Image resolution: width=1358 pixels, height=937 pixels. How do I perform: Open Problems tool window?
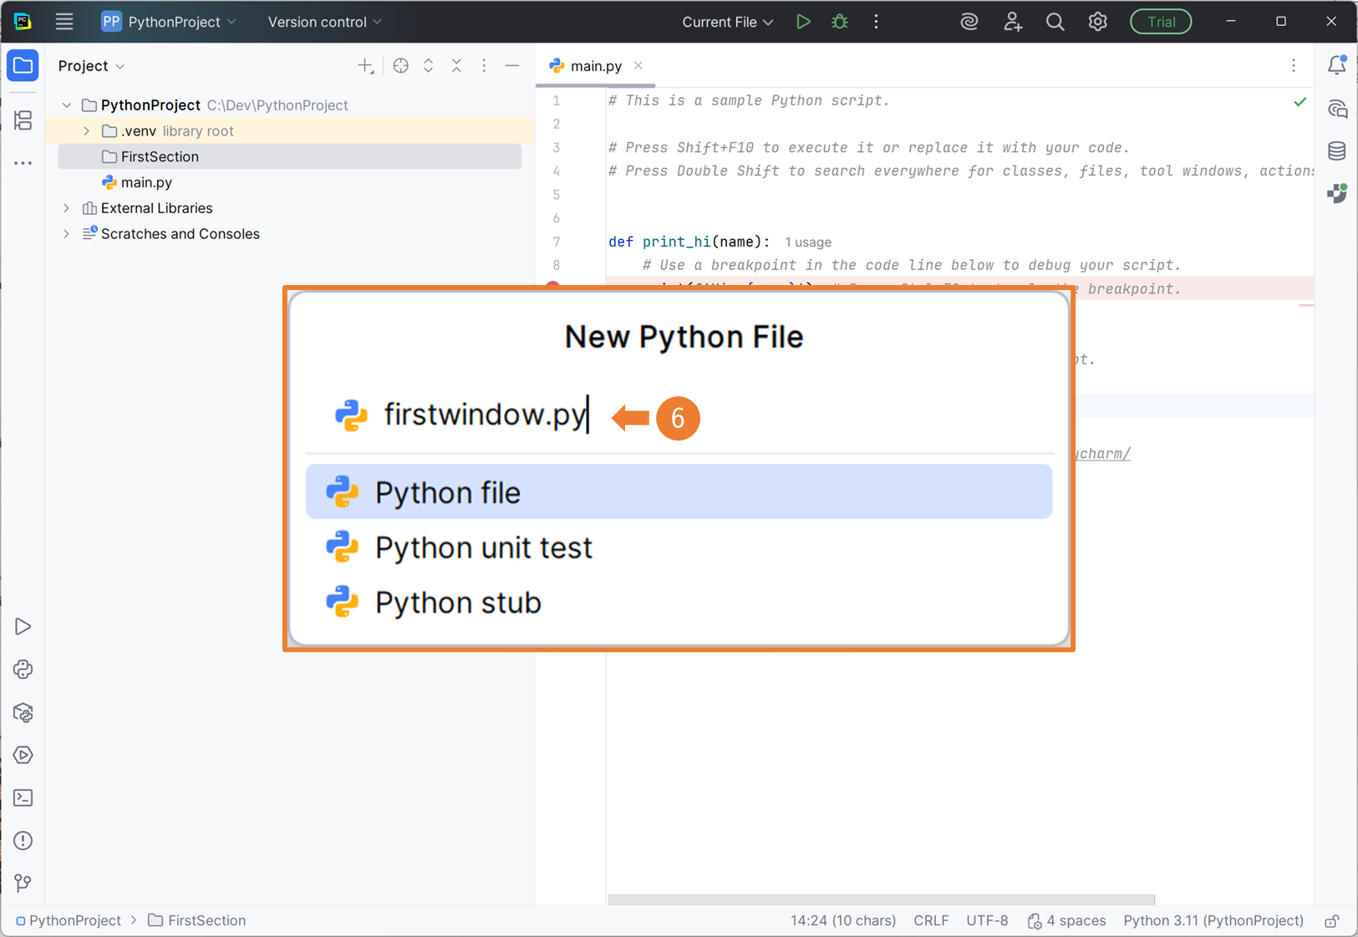[23, 841]
